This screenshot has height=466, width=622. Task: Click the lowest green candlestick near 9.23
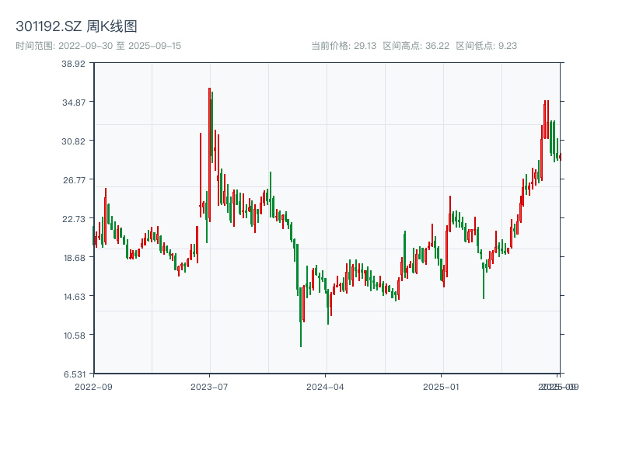point(301,317)
